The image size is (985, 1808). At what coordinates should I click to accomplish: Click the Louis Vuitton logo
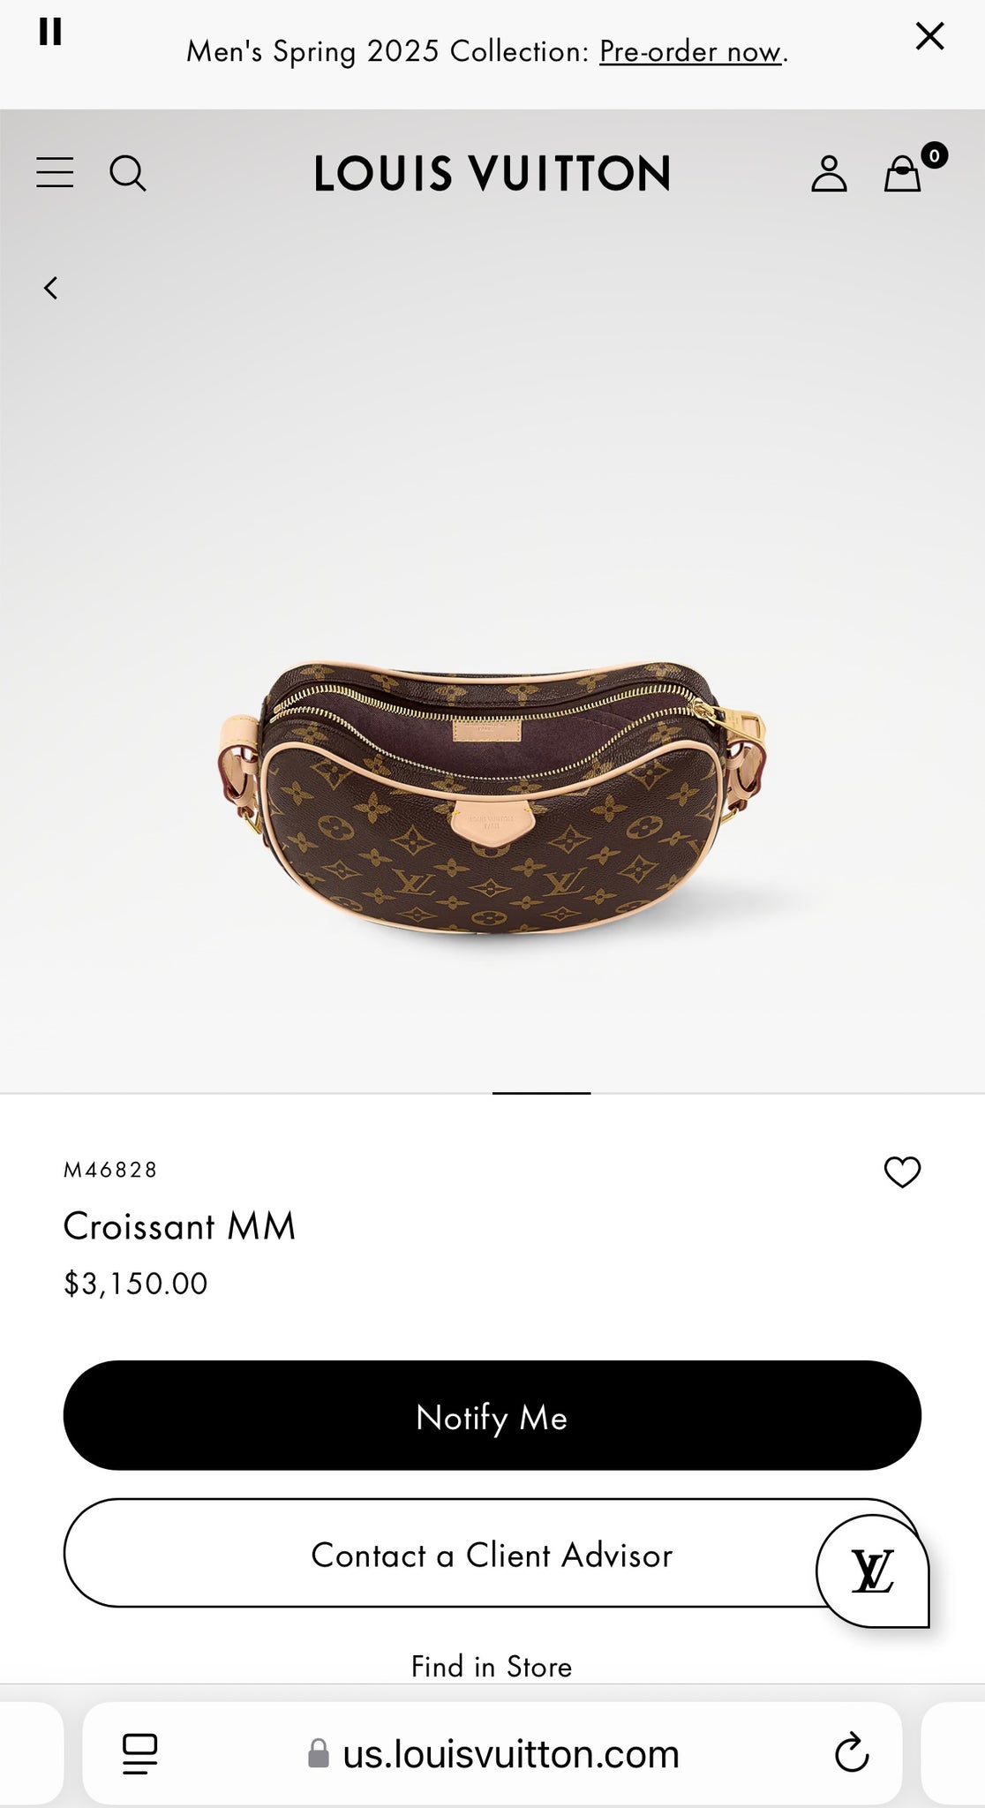492,173
